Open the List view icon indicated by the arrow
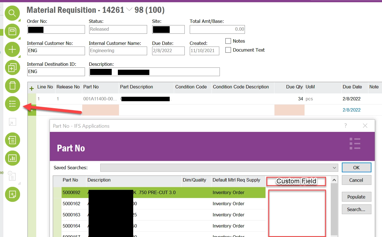Screen dimensions: 382x237 tap(12, 104)
